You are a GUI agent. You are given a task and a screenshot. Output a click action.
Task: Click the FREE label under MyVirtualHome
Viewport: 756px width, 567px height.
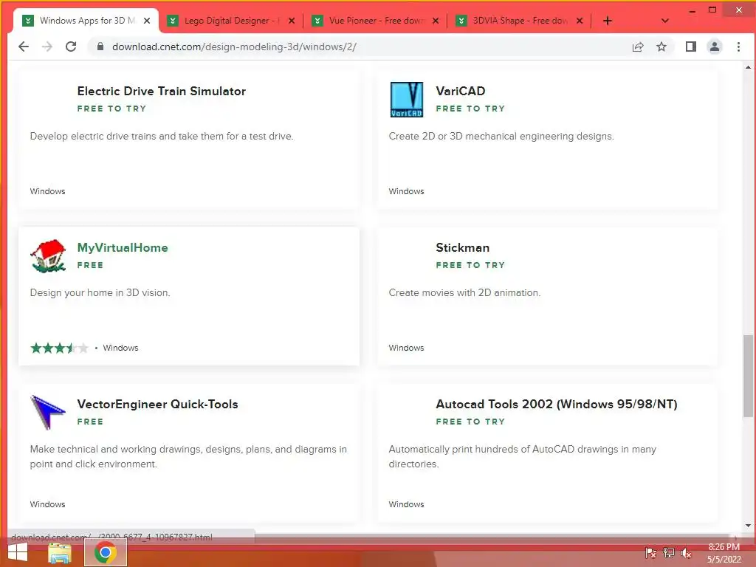(x=90, y=265)
